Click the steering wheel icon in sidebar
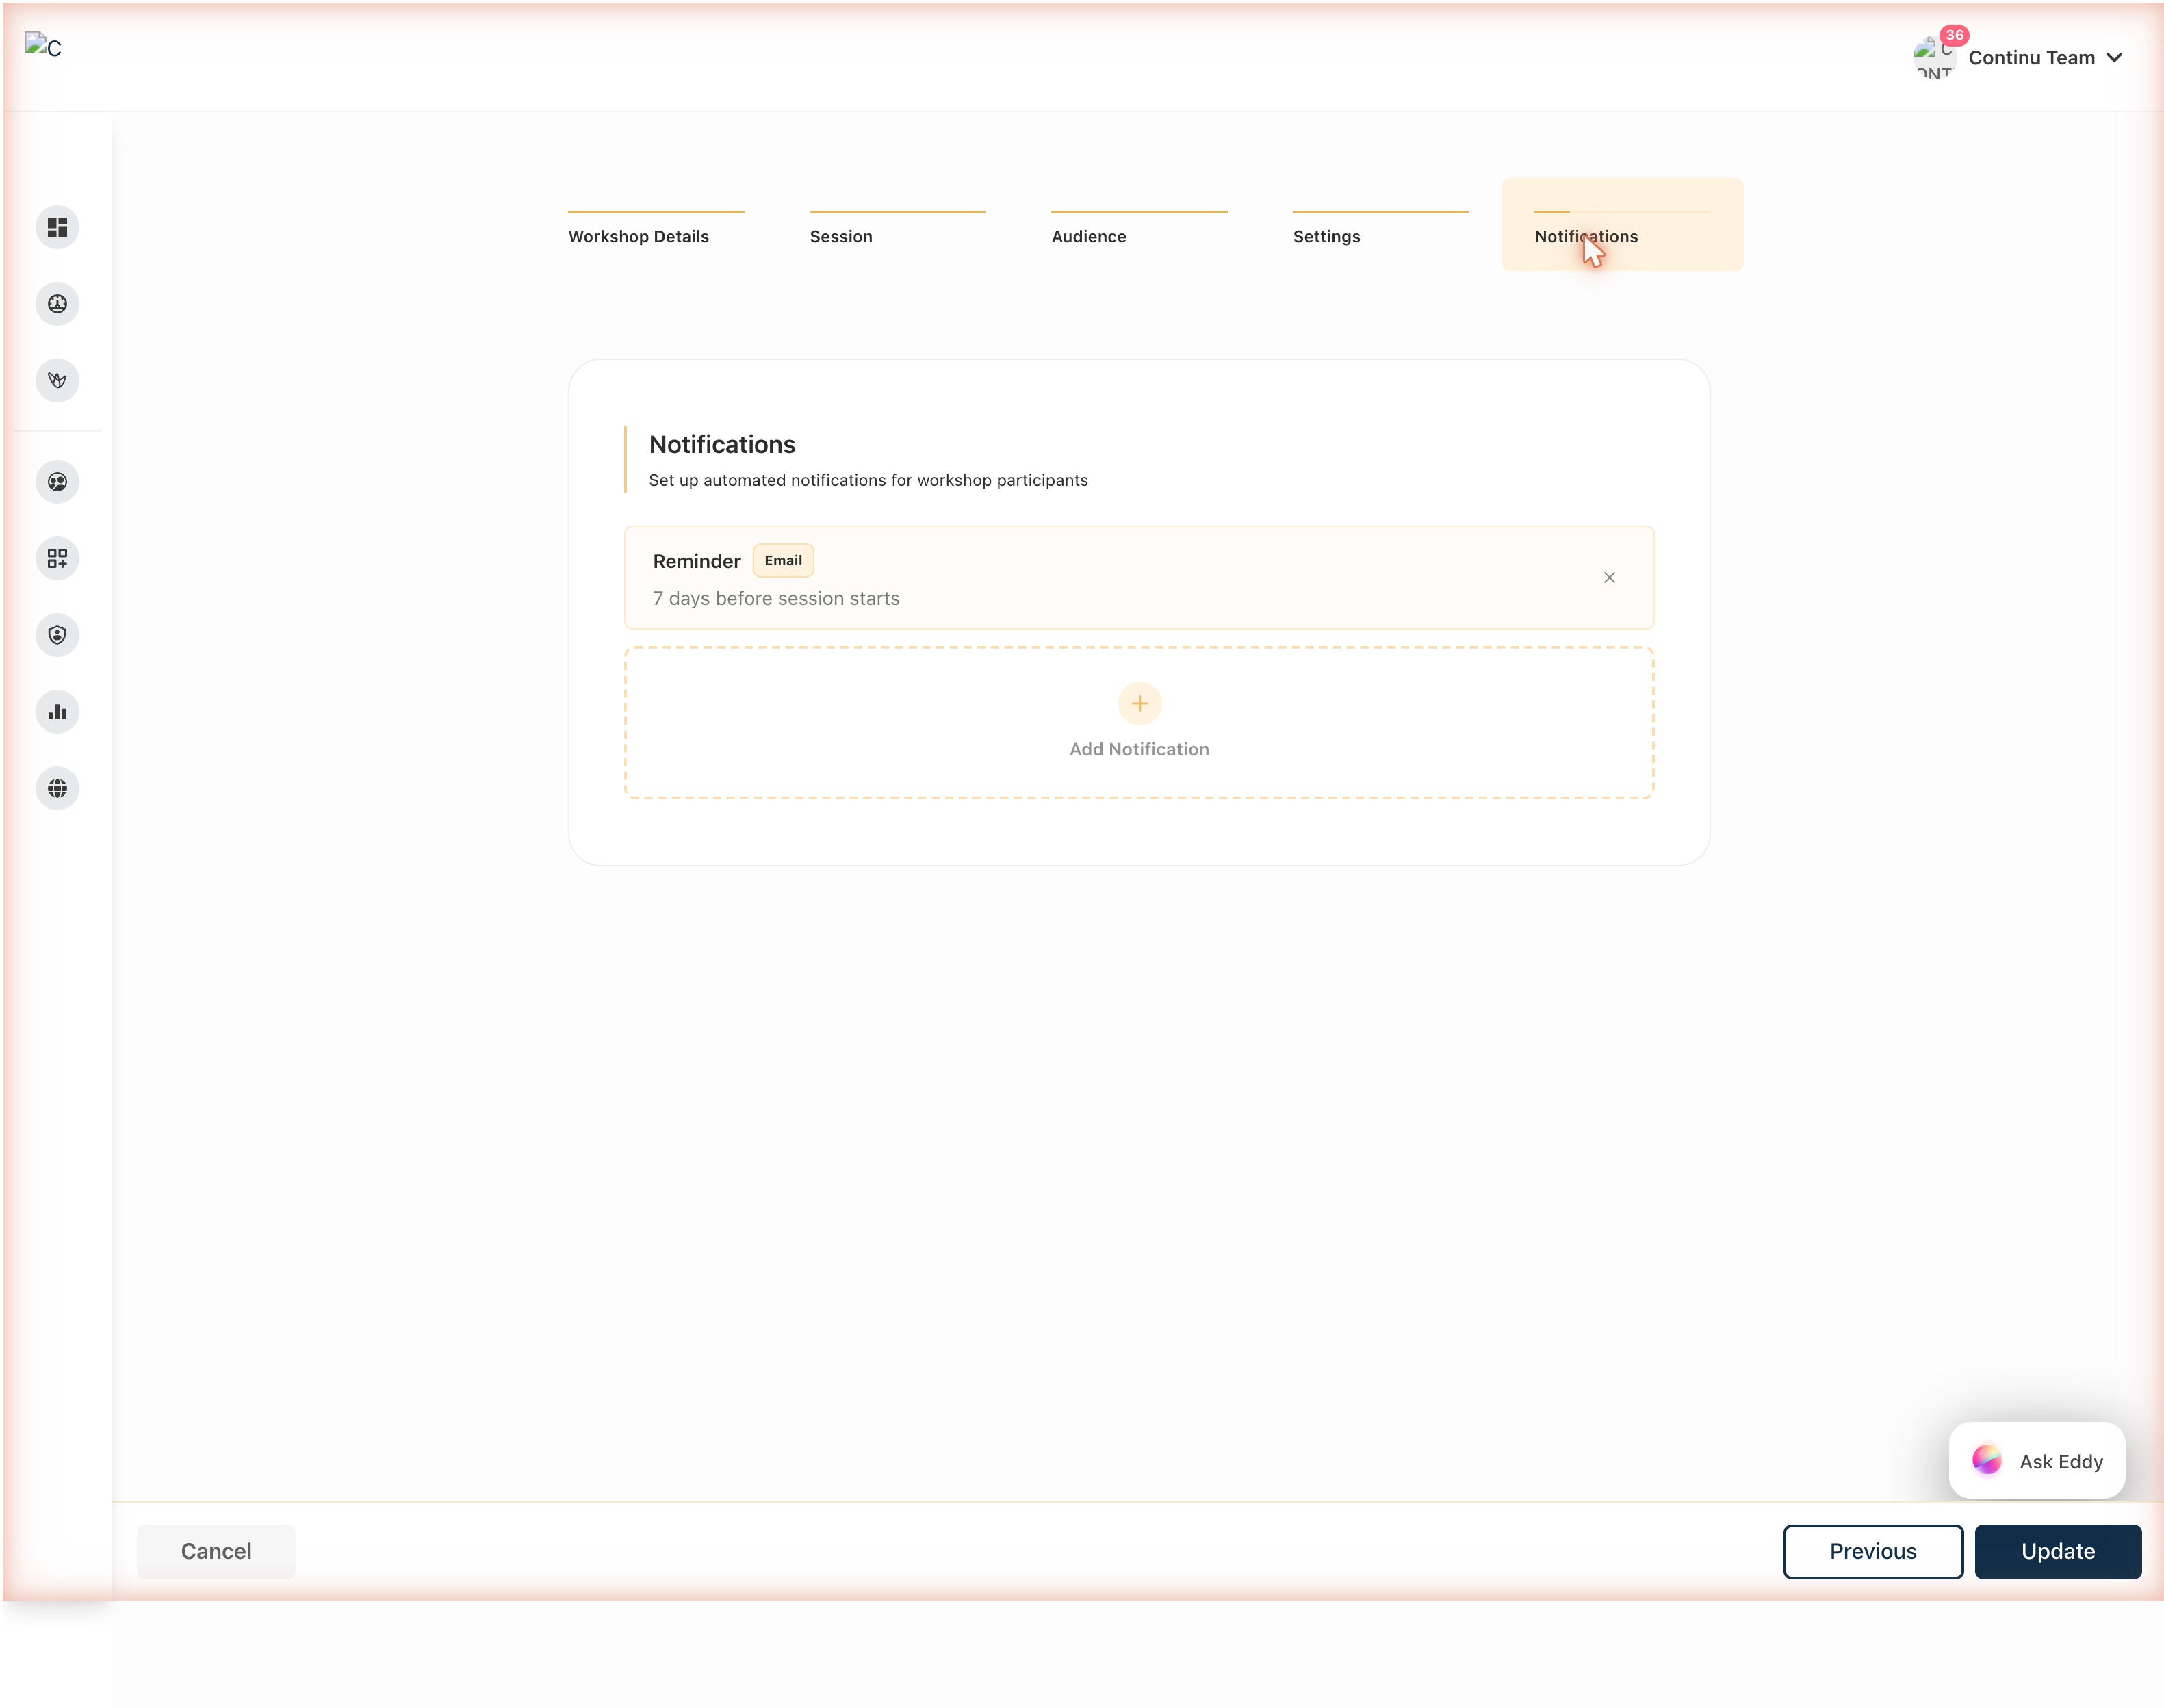The image size is (2164, 1708). tap(57, 304)
